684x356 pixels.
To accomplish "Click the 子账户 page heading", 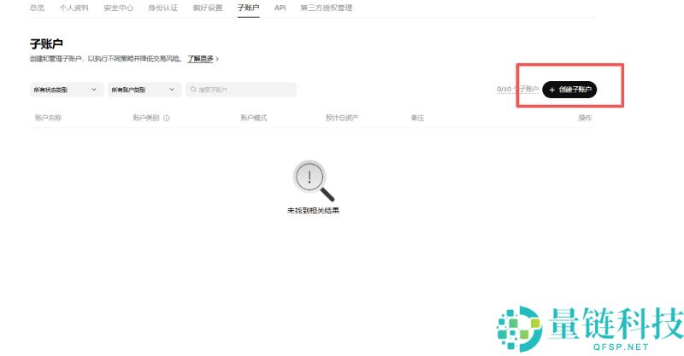I will 46,44.
